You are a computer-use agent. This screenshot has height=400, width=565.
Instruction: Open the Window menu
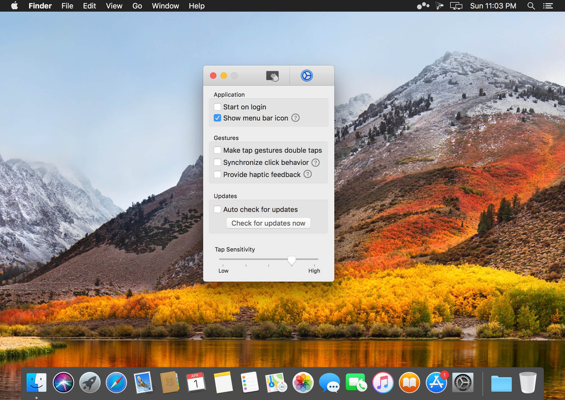[166, 6]
